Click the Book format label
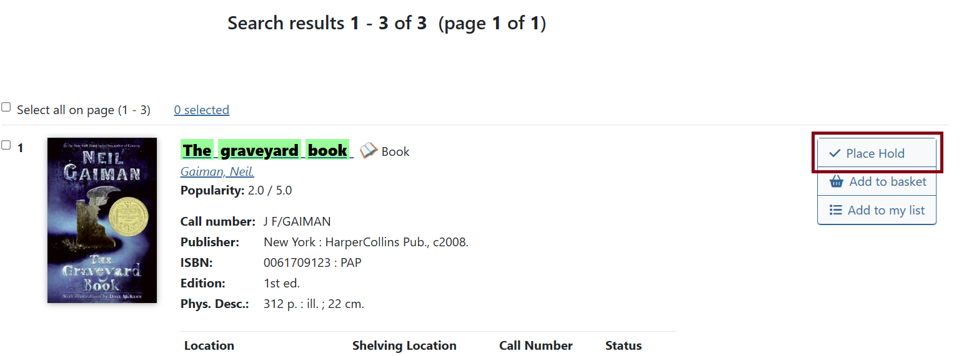Image resolution: width=964 pixels, height=356 pixels. pyautogui.click(x=395, y=152)
